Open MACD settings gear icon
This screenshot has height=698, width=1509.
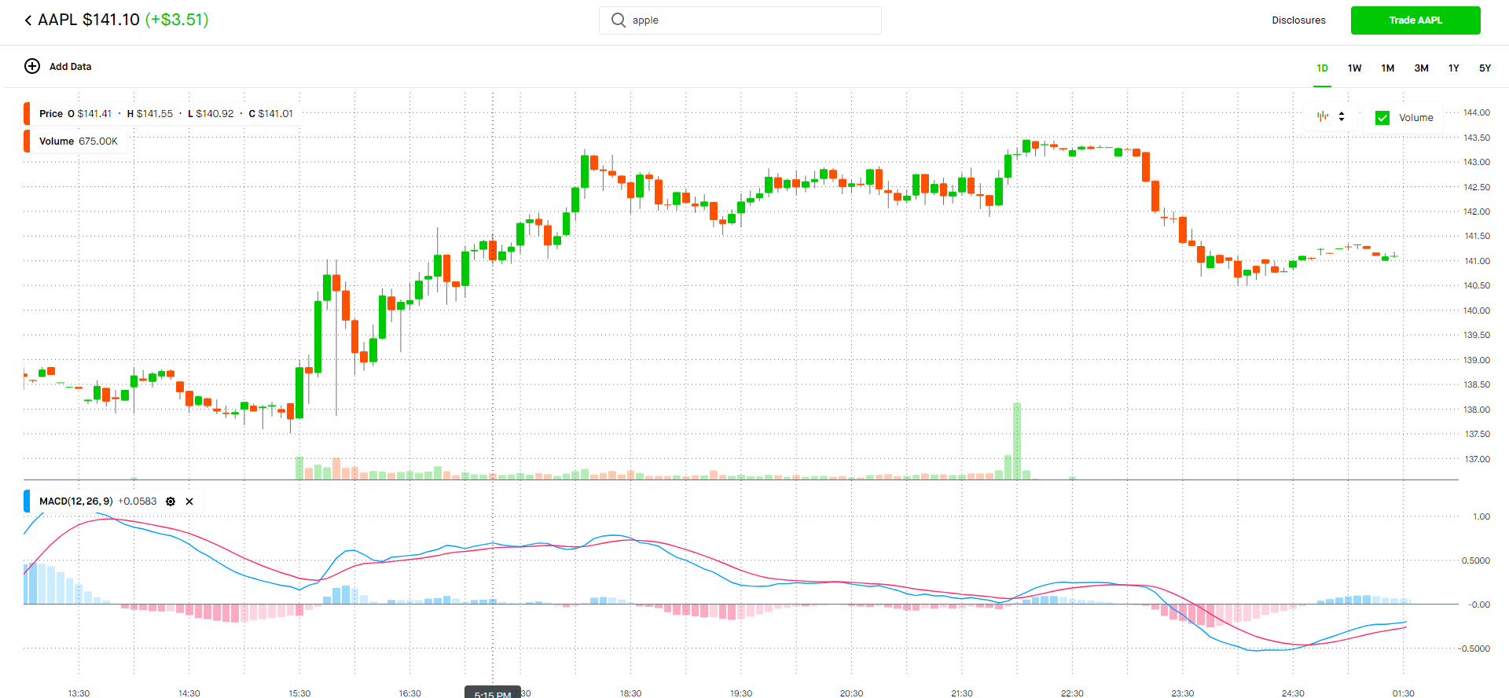(x=171, y=501)
